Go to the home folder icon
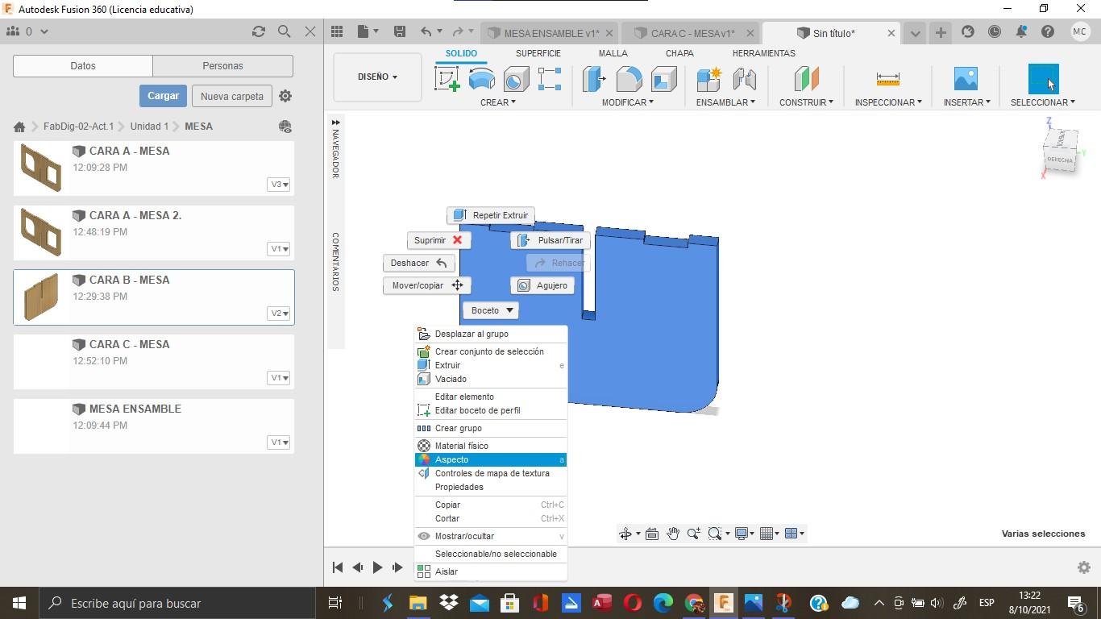 click(x=19, y=127)
